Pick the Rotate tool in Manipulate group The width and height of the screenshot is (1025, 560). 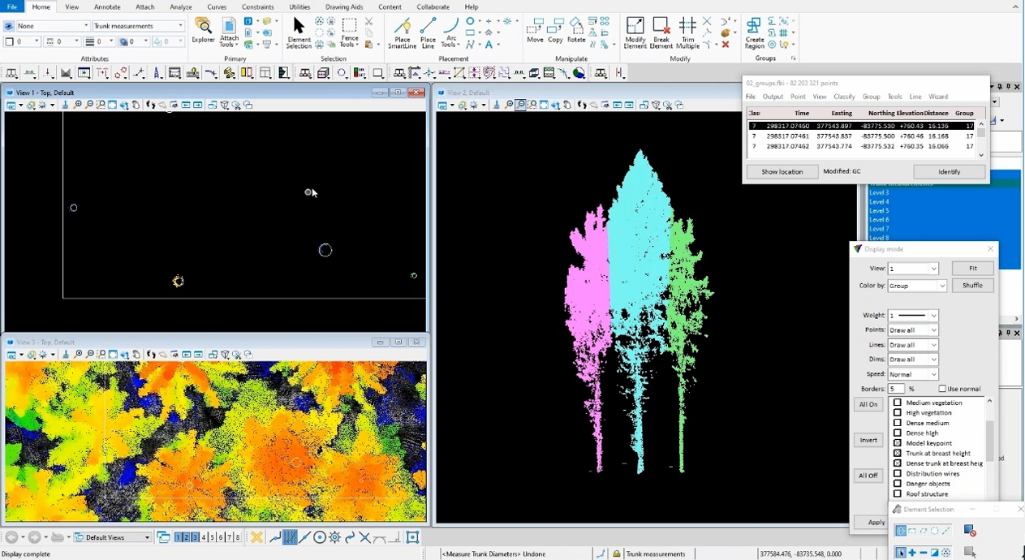click(x=576, y=31)
